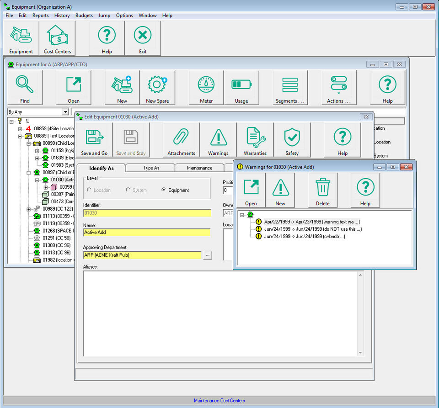Open the By Any filter dropdown
Image resolution: width=439 pixels, height=408 pixels.
(65, 112)
